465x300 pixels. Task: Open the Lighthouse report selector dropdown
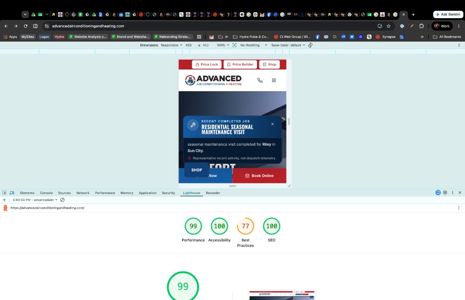click(x=35, y=200)
